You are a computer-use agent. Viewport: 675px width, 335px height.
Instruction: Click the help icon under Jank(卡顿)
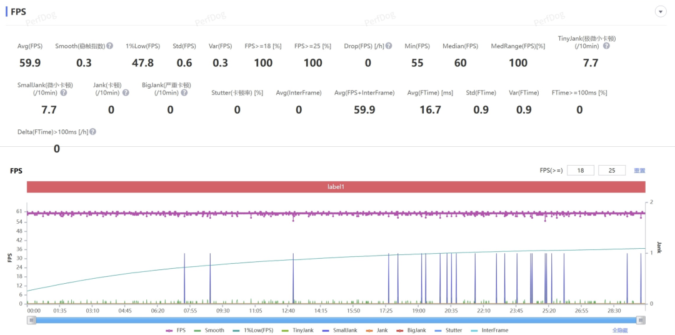coord(126,93)
